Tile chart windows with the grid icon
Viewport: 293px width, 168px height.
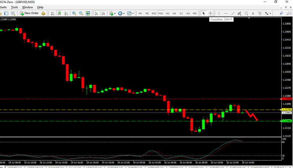[88, 13]
